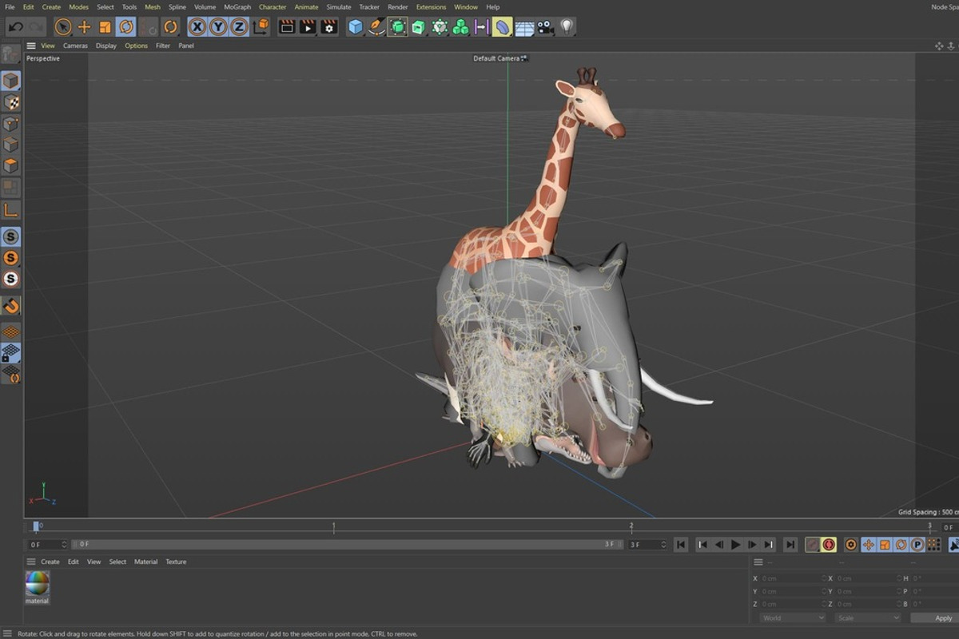The image size is (959, 639).
Task: Add a Camera object
Action: pos(545,26)
